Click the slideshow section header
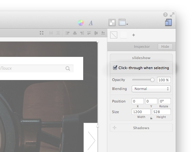Viewport: 194px width, 152px height. tap(141, 58)
